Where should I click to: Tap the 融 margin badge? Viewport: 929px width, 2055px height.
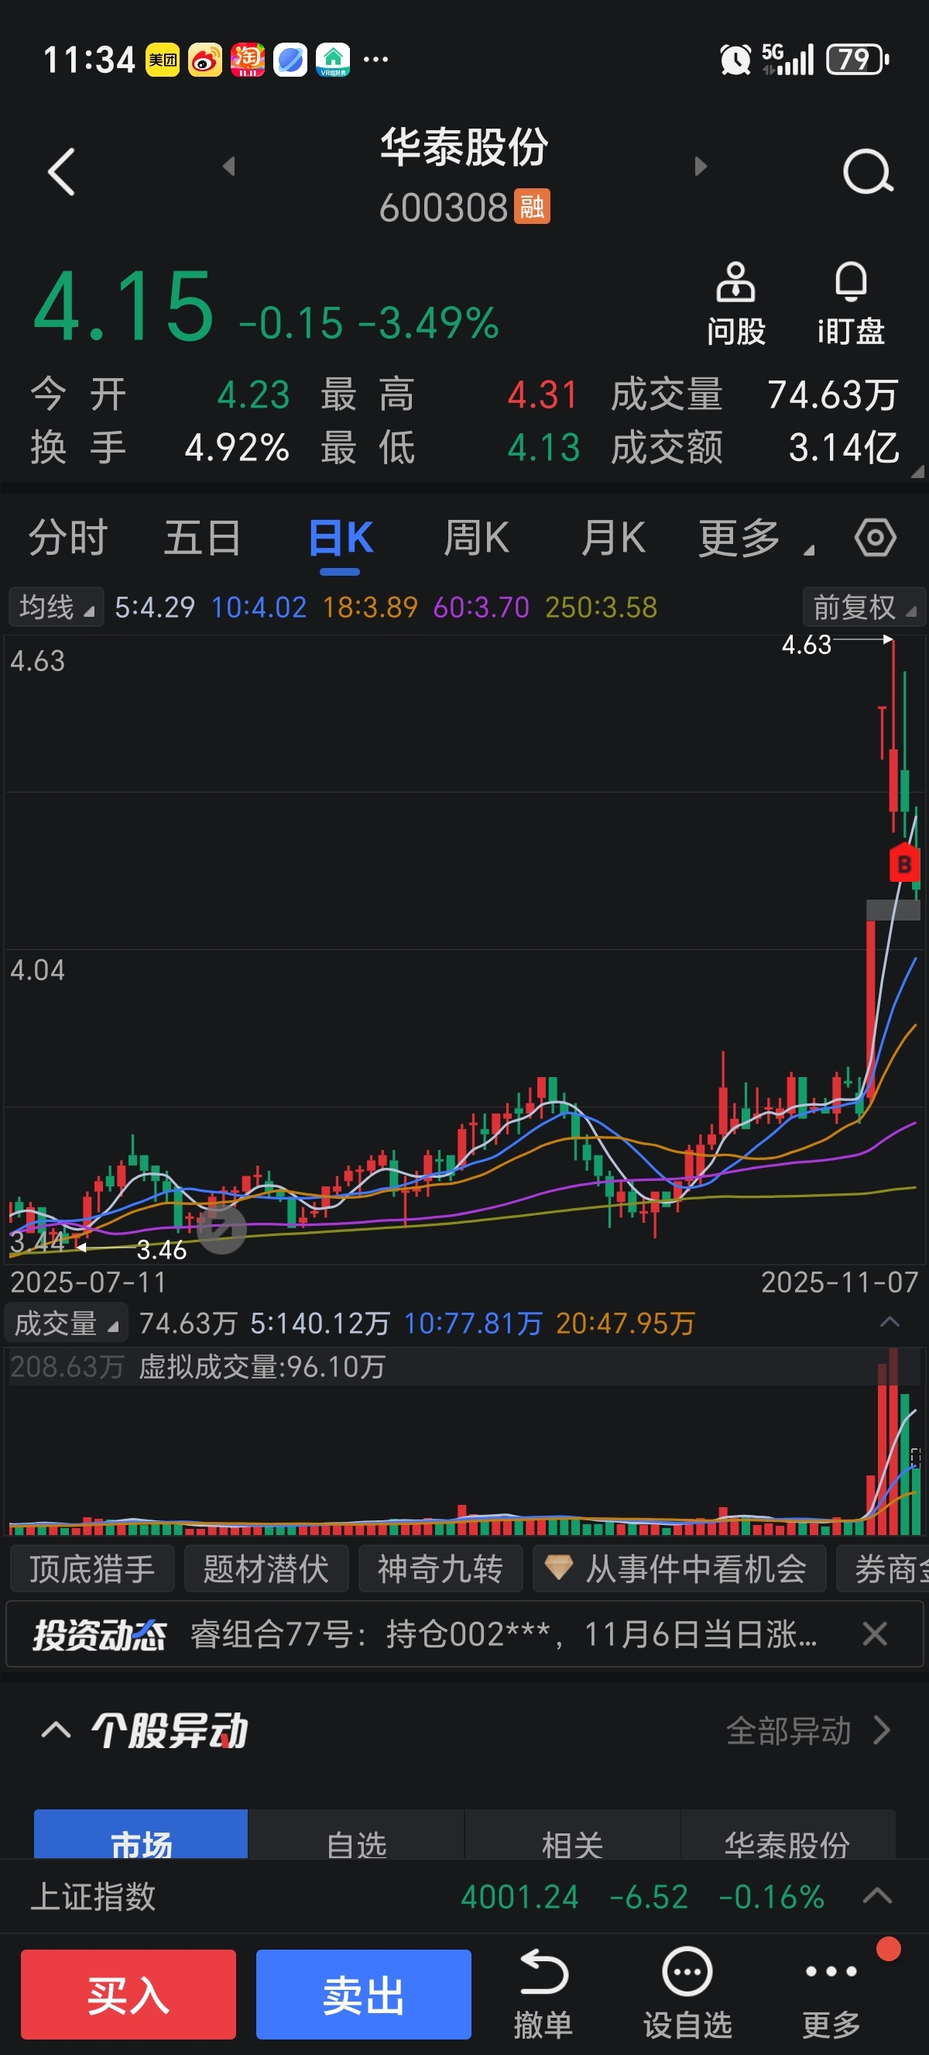click(x=531, y=208)
